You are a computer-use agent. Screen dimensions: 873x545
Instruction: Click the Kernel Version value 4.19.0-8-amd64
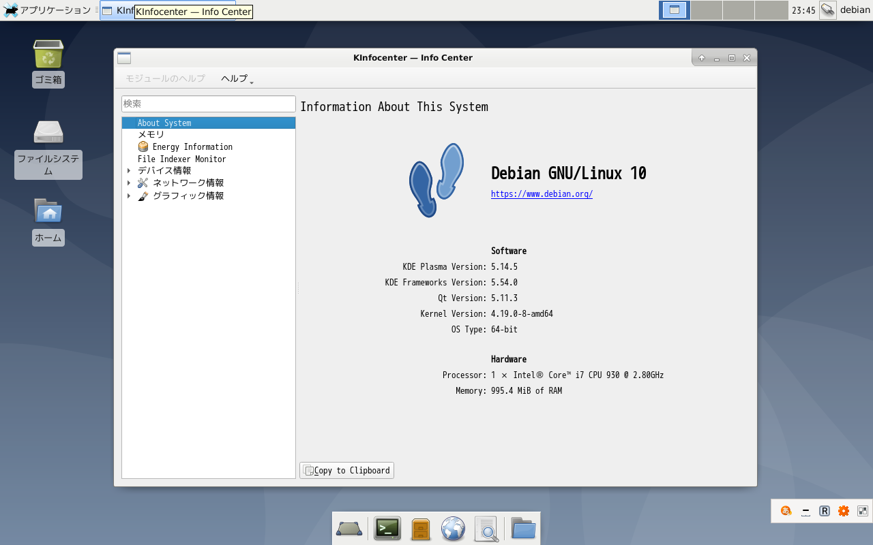point(522,314)
